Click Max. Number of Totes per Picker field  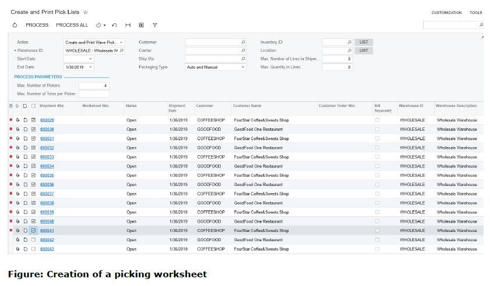[x=94, y=94]
